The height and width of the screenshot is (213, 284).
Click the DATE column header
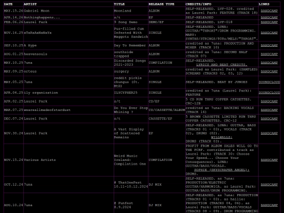(x=8, y=4)
